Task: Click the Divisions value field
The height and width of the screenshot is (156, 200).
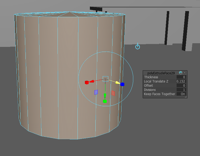Action: coord(181,90)
